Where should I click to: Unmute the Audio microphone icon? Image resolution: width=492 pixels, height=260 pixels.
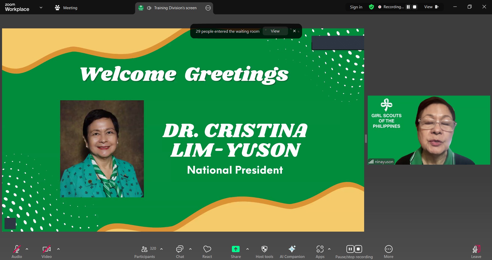(17, 249)
